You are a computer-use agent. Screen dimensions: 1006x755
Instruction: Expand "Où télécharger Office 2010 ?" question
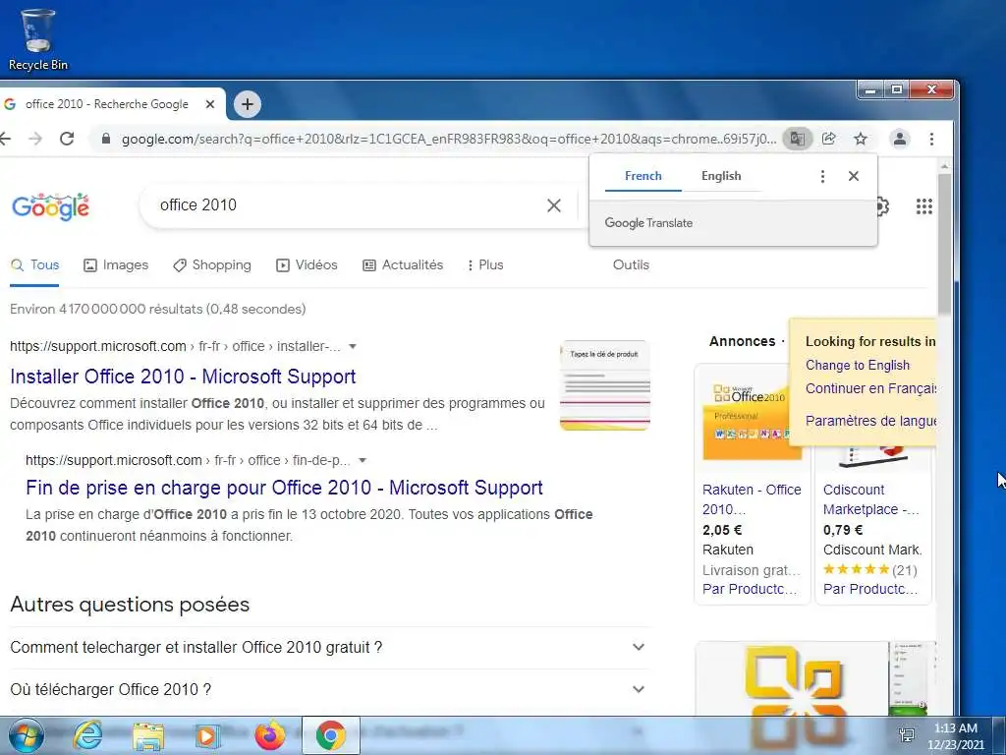[x=330, y=689]
